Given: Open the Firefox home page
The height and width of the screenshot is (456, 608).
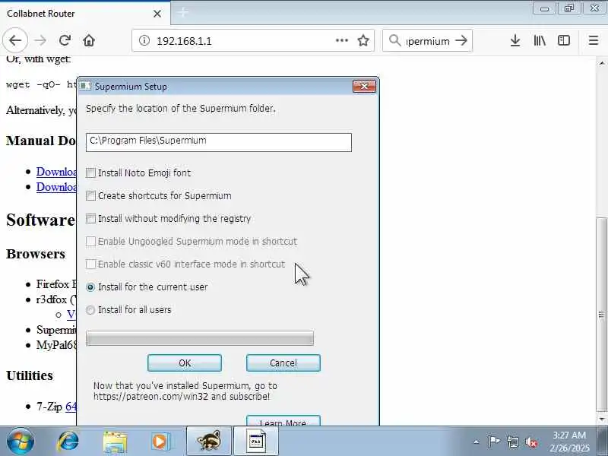Looking at the screenshot, I should pyautogui.click(x=89, y=40).
